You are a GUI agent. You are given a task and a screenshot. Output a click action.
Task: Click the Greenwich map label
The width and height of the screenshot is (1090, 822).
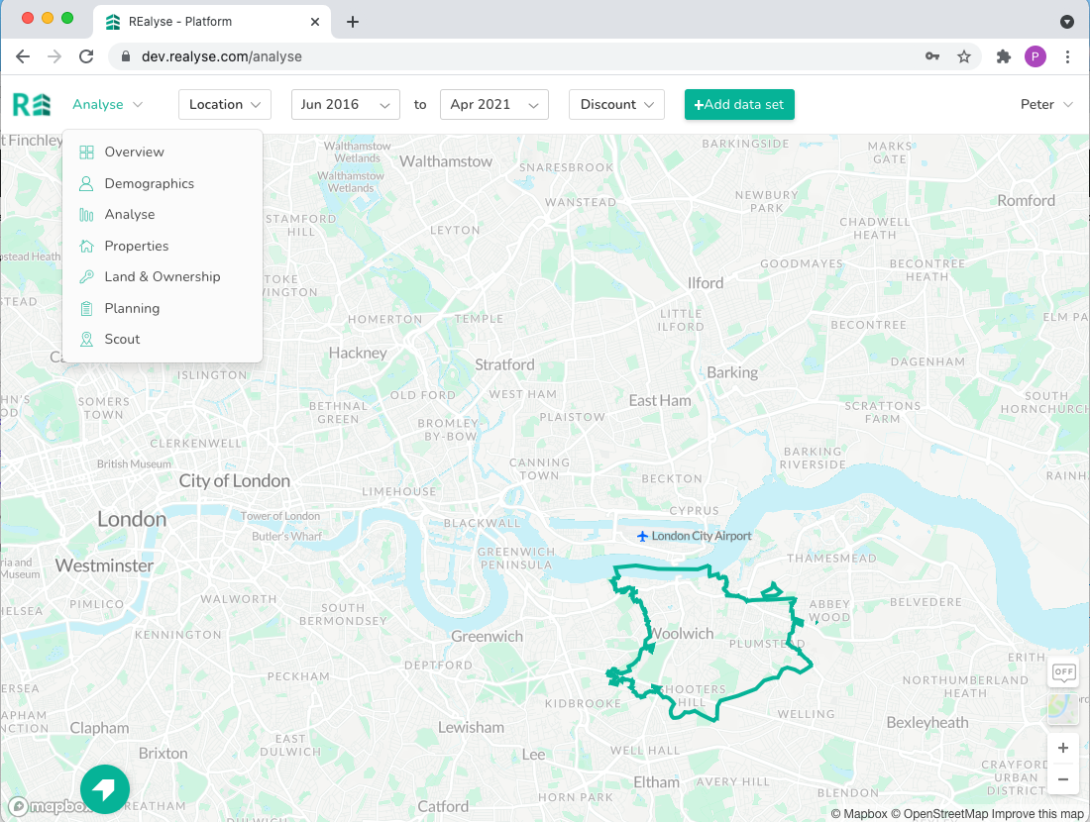[x=487, y=637]
